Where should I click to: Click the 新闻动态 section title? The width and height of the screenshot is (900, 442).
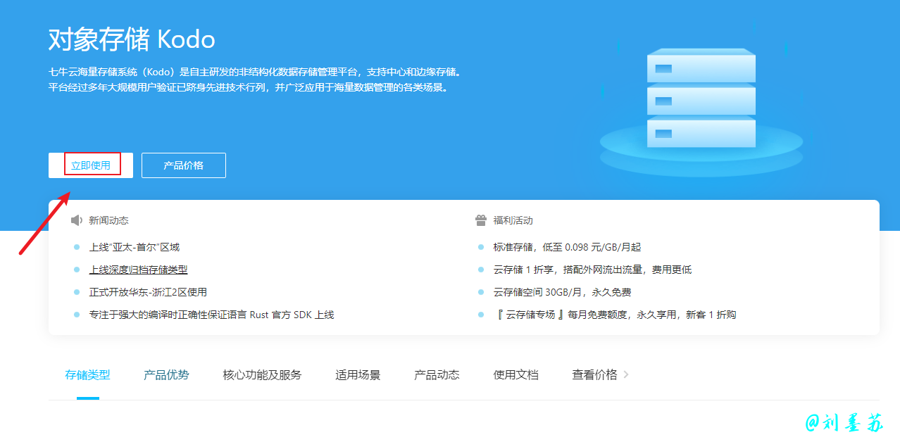coord(109,220)
